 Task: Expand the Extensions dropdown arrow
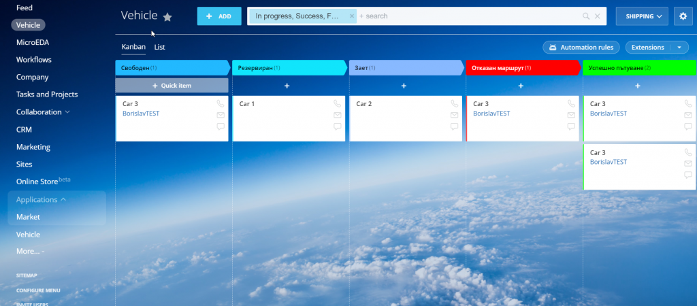point(679,48)
